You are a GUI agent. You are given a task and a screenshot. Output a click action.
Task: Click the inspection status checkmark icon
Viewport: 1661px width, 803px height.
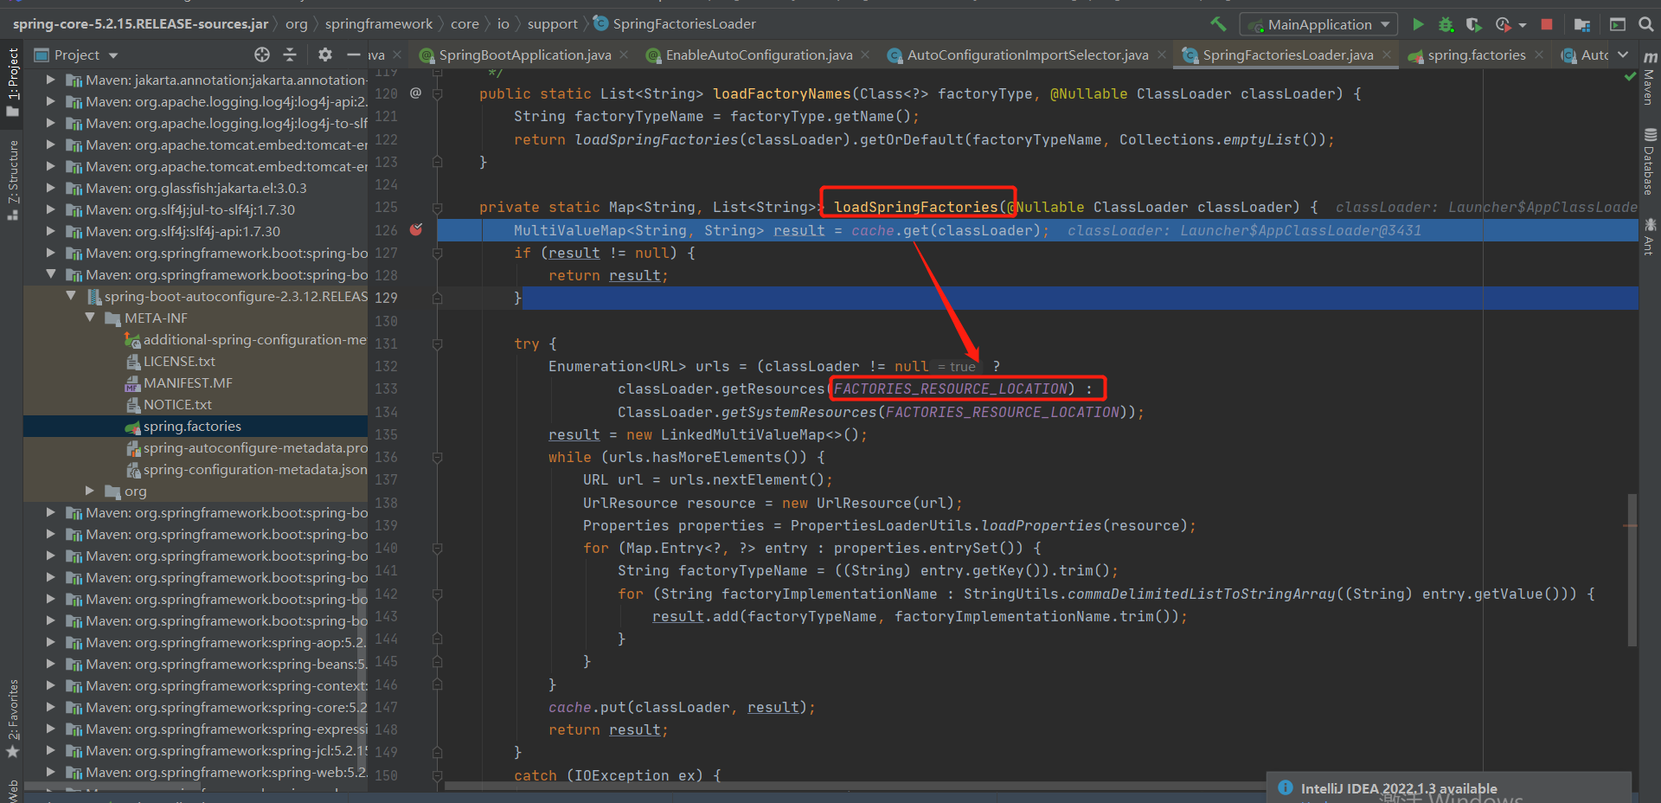click(x=1630, y=76)
